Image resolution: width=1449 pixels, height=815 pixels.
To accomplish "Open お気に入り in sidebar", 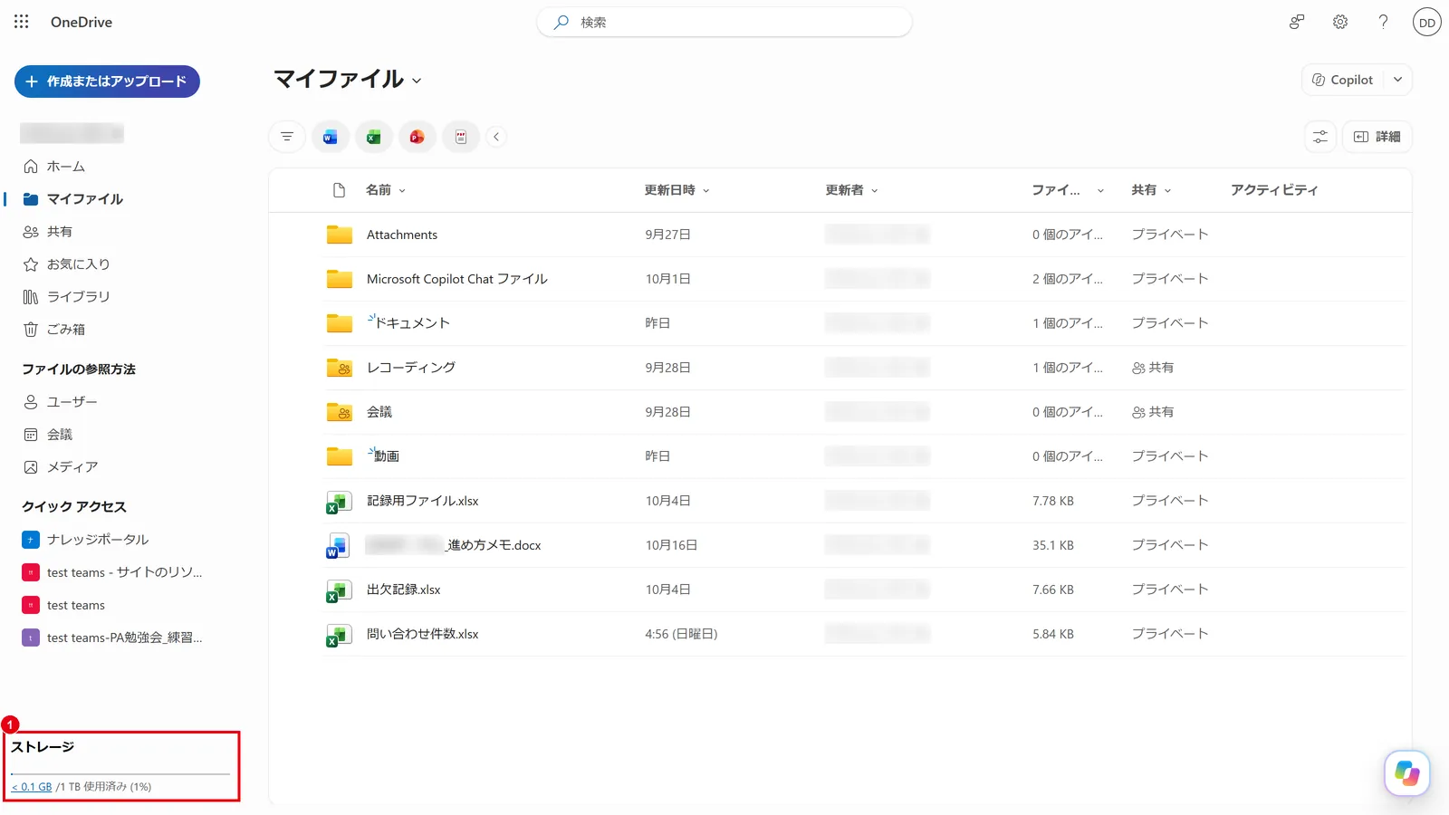I will tap(78, 264).
